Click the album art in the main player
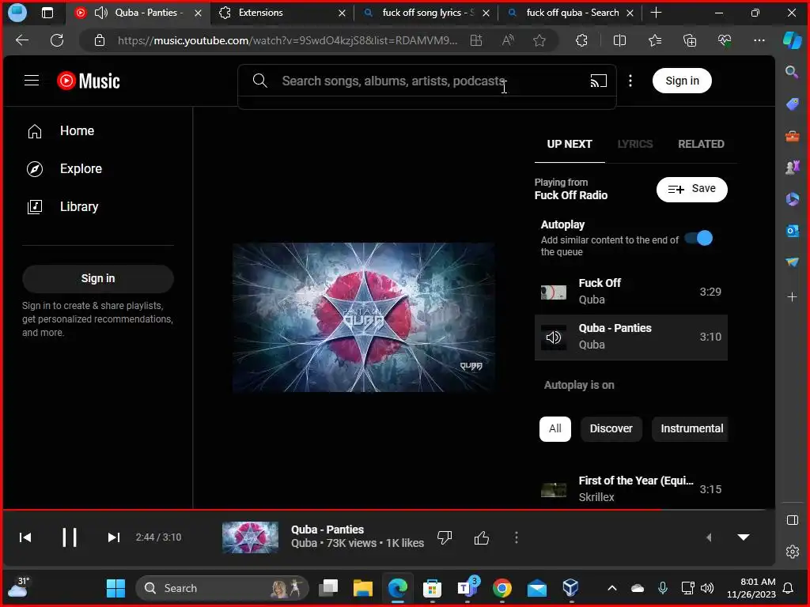Screen dimensions: 810x607 pos(364,318)
